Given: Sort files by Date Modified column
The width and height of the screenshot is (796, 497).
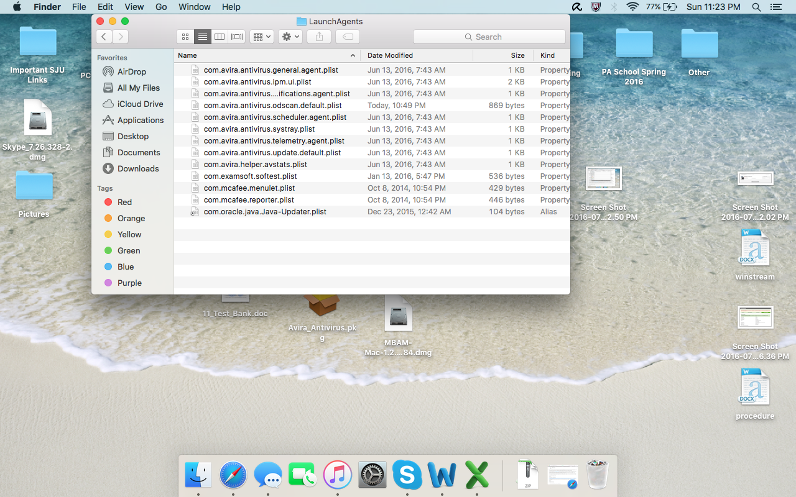Looking at the screenshot, I should tap(417, 55).
